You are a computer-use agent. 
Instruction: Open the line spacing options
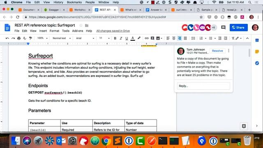coord(193,38)
